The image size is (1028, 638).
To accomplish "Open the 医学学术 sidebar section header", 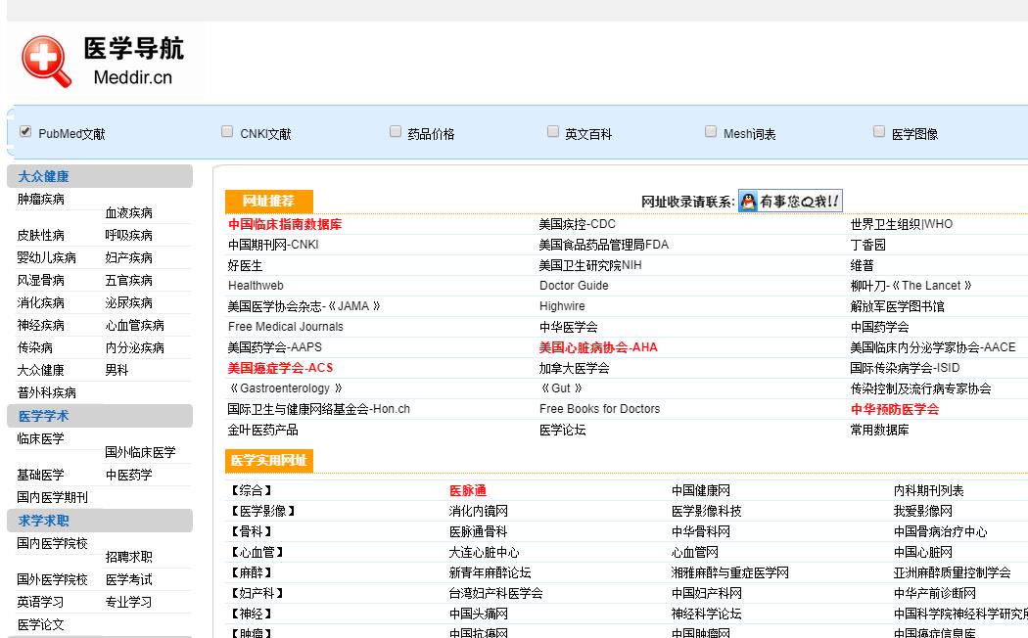I will [x=100, y=416].
